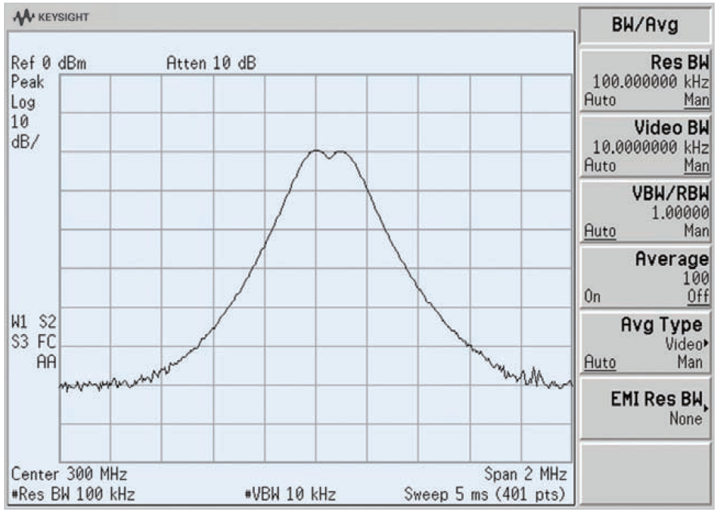724x513 pixels.
Task: Click the Video BW 10.0000000 kHz value
Action: 651,148
